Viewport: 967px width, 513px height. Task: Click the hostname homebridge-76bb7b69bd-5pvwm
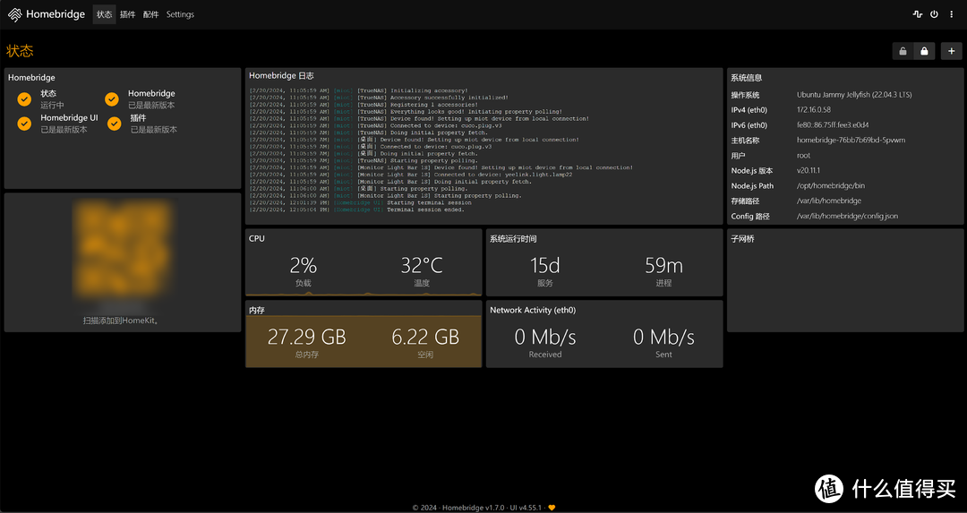(851, 140)
